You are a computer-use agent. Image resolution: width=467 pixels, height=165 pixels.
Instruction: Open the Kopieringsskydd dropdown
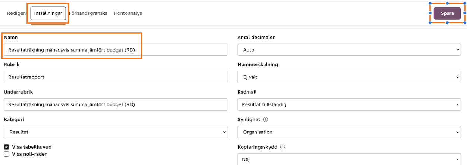point(349,159)
